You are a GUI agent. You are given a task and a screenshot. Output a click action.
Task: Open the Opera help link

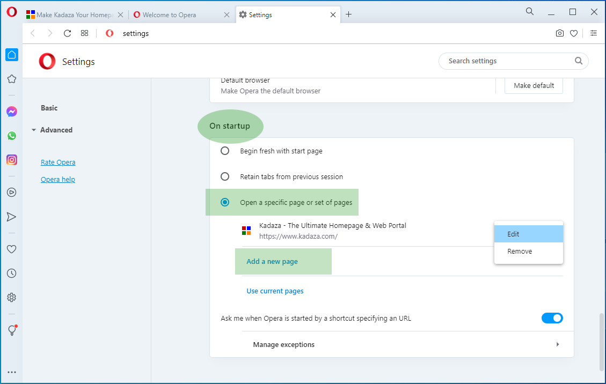58,179
